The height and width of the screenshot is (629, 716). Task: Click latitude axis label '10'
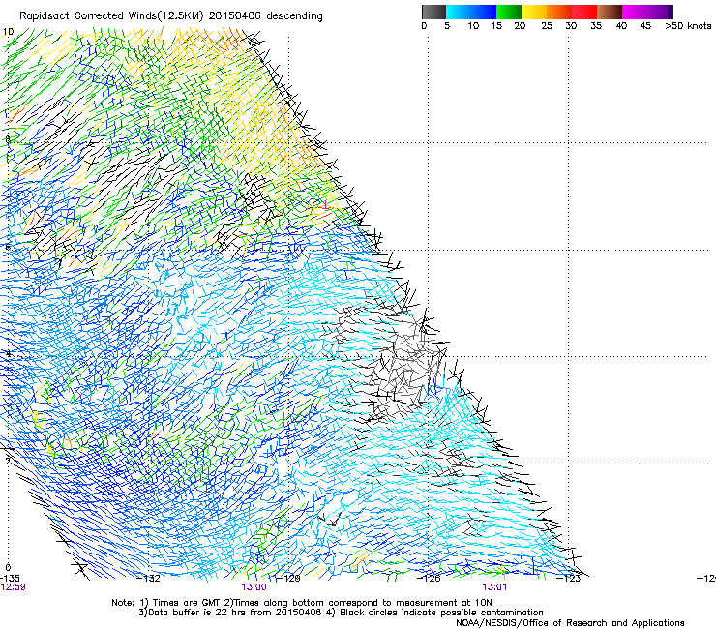[8, 32]
